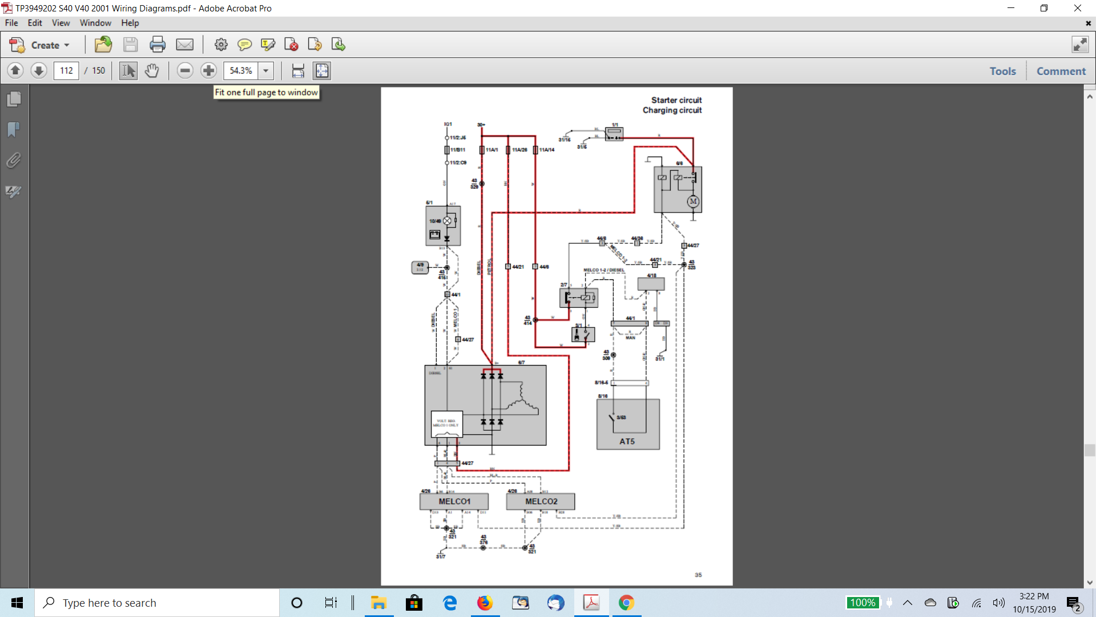The height and width of the screenshot is (617, 1096).
Task: Expand the zoom percentage dropdown
Action: point(266,70)
